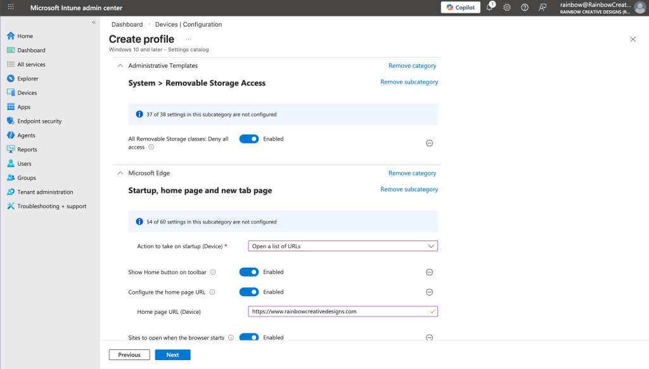Go to Tenant administration menu item
Viewport: 649px width, 369px height.
click(45, 192)
